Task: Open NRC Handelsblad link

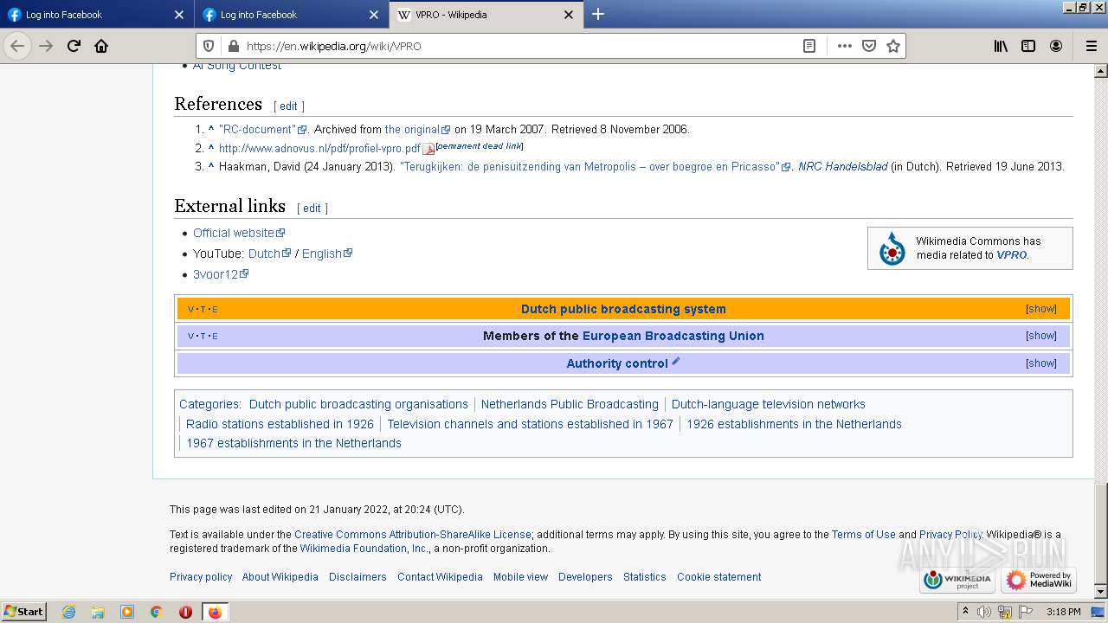Action: (842, 167)
